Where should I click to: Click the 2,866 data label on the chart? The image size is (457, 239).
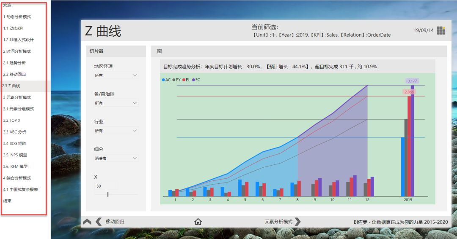coord(409,92)
